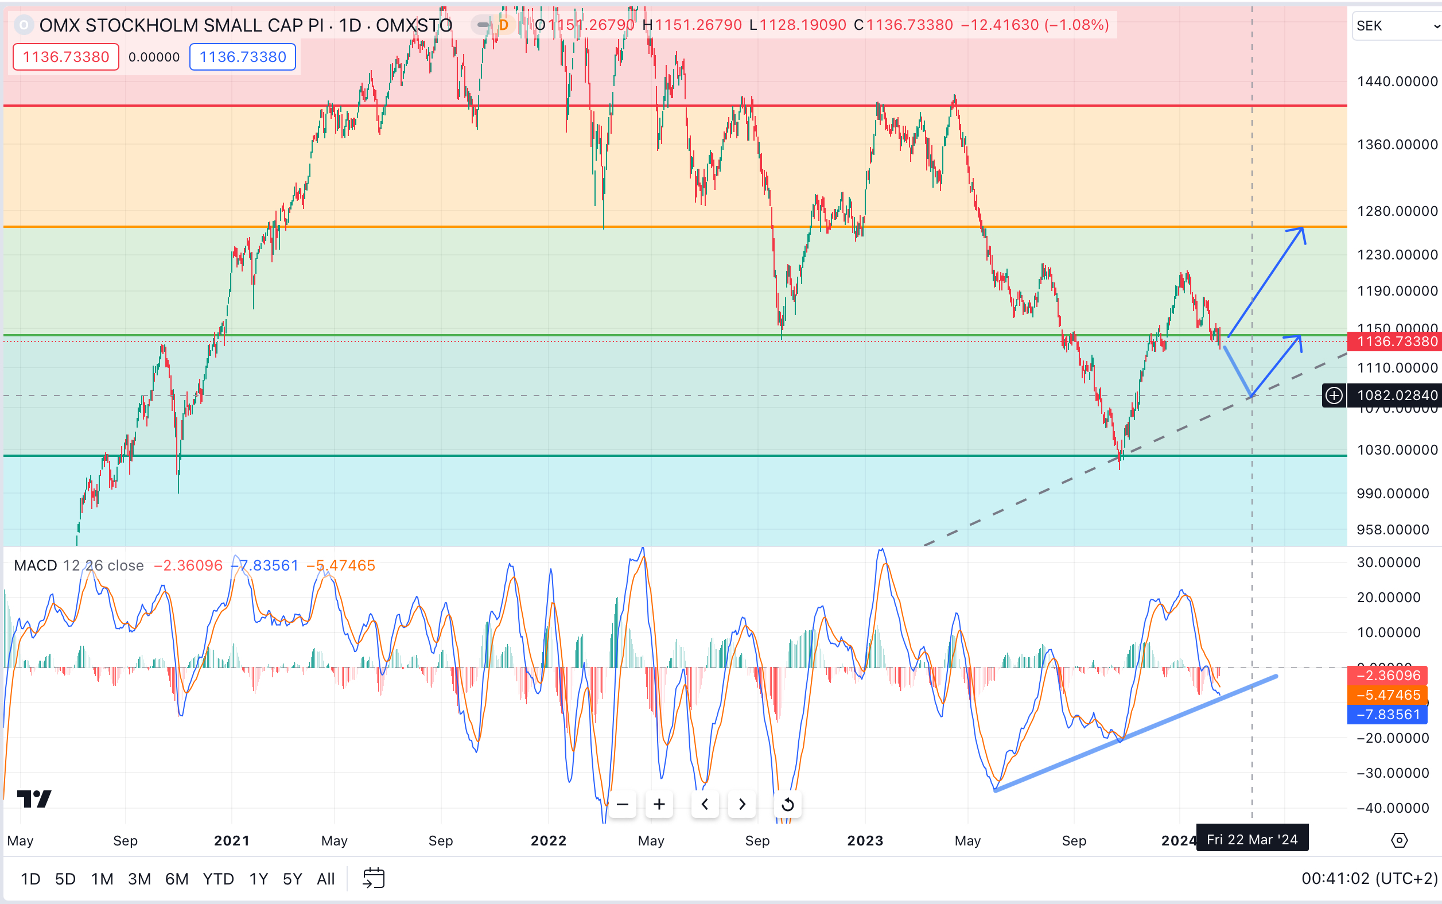The height and width of the screenshot is (904, 1442).
Task: Click the 0.00000 spread value
Action: tap(154, 57)
